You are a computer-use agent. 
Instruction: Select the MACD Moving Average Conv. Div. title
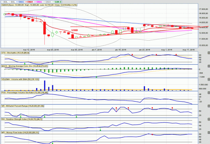coord(24,66)
